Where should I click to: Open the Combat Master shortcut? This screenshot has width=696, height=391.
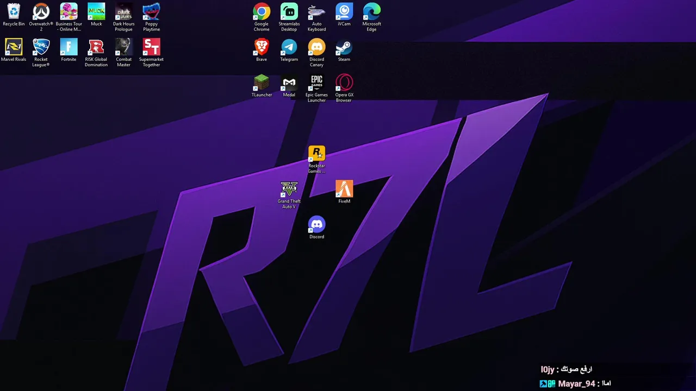[x=123, y=53]
